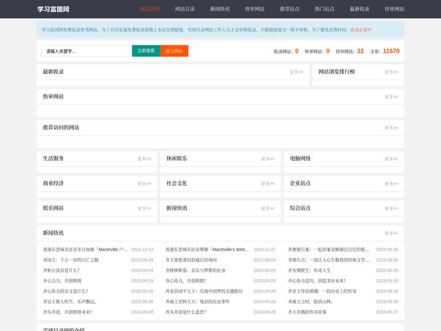Follow the 收录必看!!! notice link
Screen dimensions: 441x331
[361, 29]
